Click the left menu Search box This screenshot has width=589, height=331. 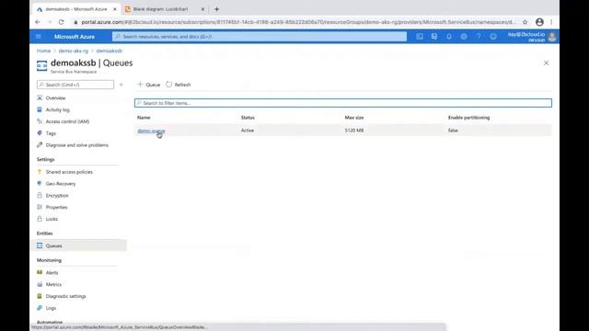(75, 85)
